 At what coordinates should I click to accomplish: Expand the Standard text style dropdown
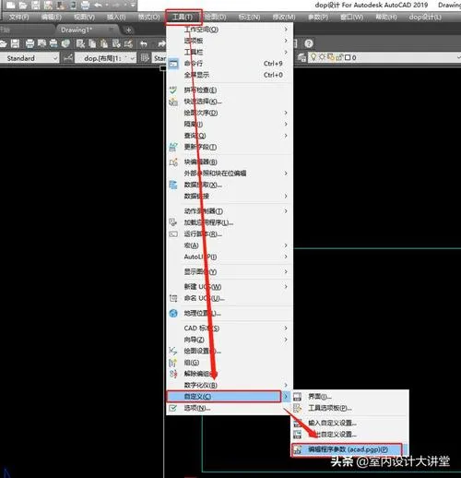(x=30, y=58)
